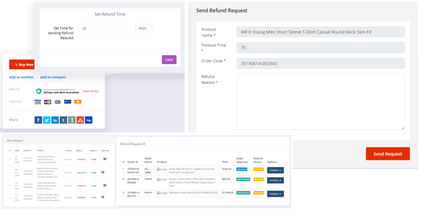423x216 pixels.
Task: Click Add to compare link
Action: coord(53,77)
